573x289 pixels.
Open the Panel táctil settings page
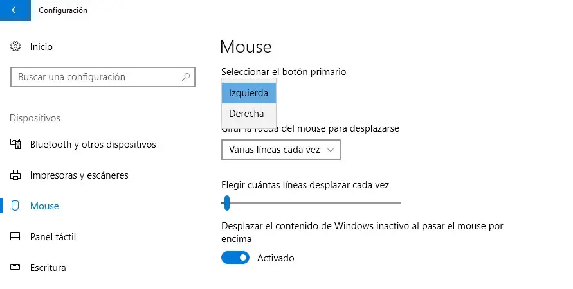(53, 237)
